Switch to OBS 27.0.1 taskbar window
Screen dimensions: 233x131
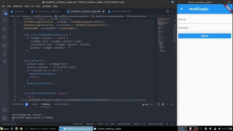coord(43,128)
